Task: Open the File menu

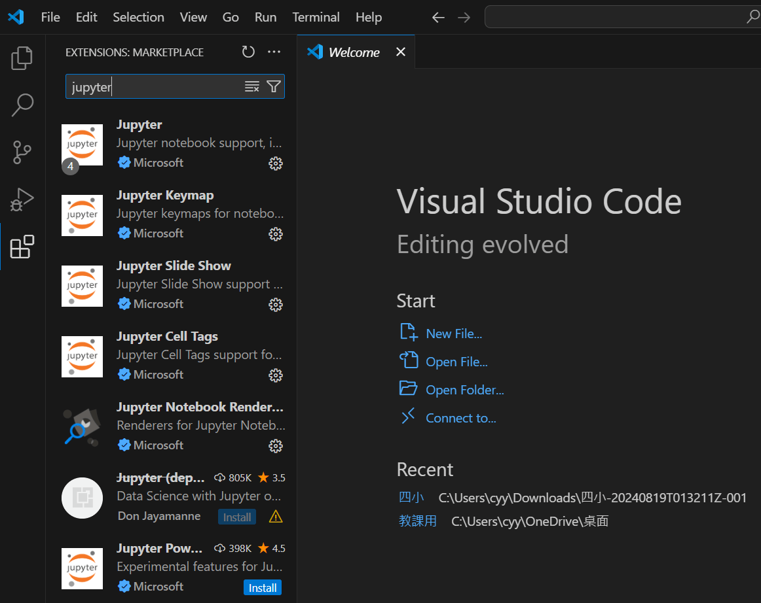Action: coord(50,17)
